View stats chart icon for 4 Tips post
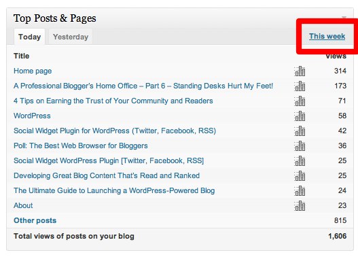The width and height of the screenshot is (358, 257). point(300,101)
